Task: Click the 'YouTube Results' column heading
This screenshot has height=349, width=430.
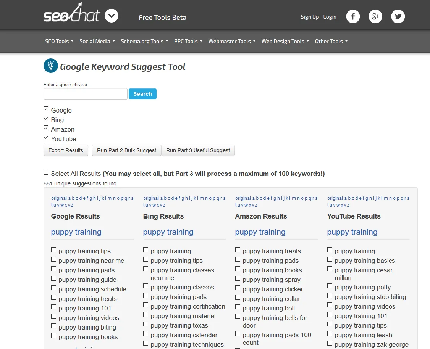Action: pyautogui.click(x=354, y=216)
